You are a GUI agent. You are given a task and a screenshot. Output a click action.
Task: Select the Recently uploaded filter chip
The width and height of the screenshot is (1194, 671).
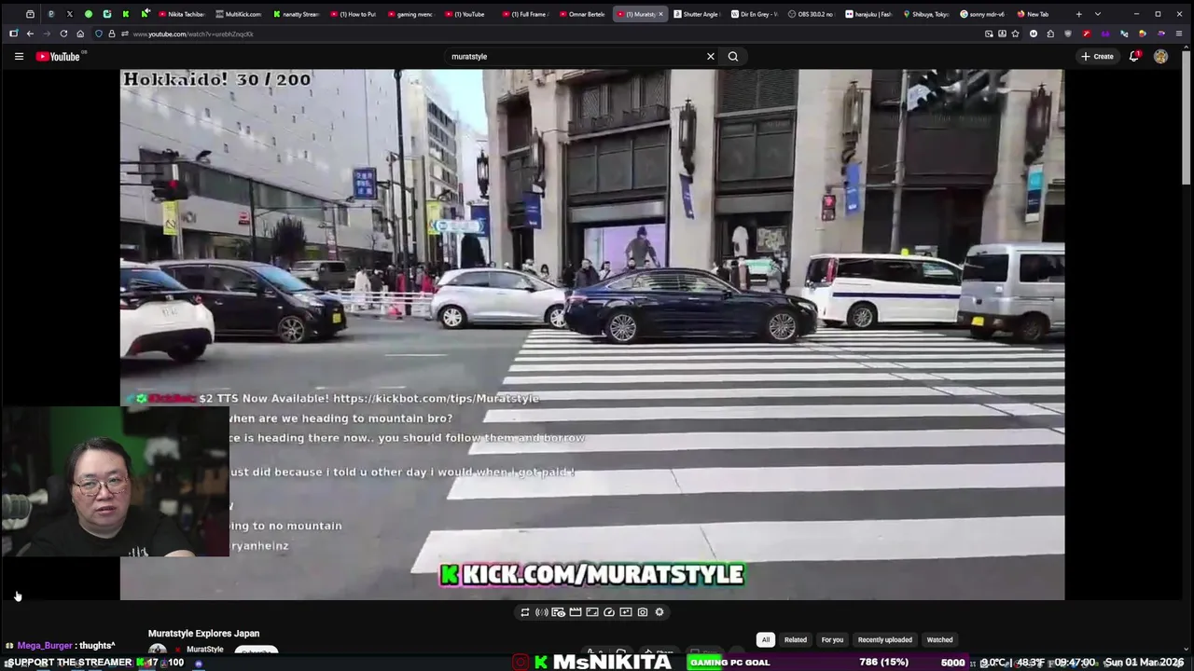tap(885, 640)
